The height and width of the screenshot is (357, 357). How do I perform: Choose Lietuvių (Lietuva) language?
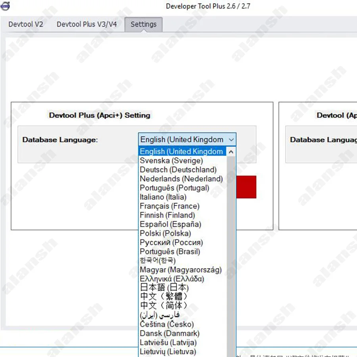182,351
